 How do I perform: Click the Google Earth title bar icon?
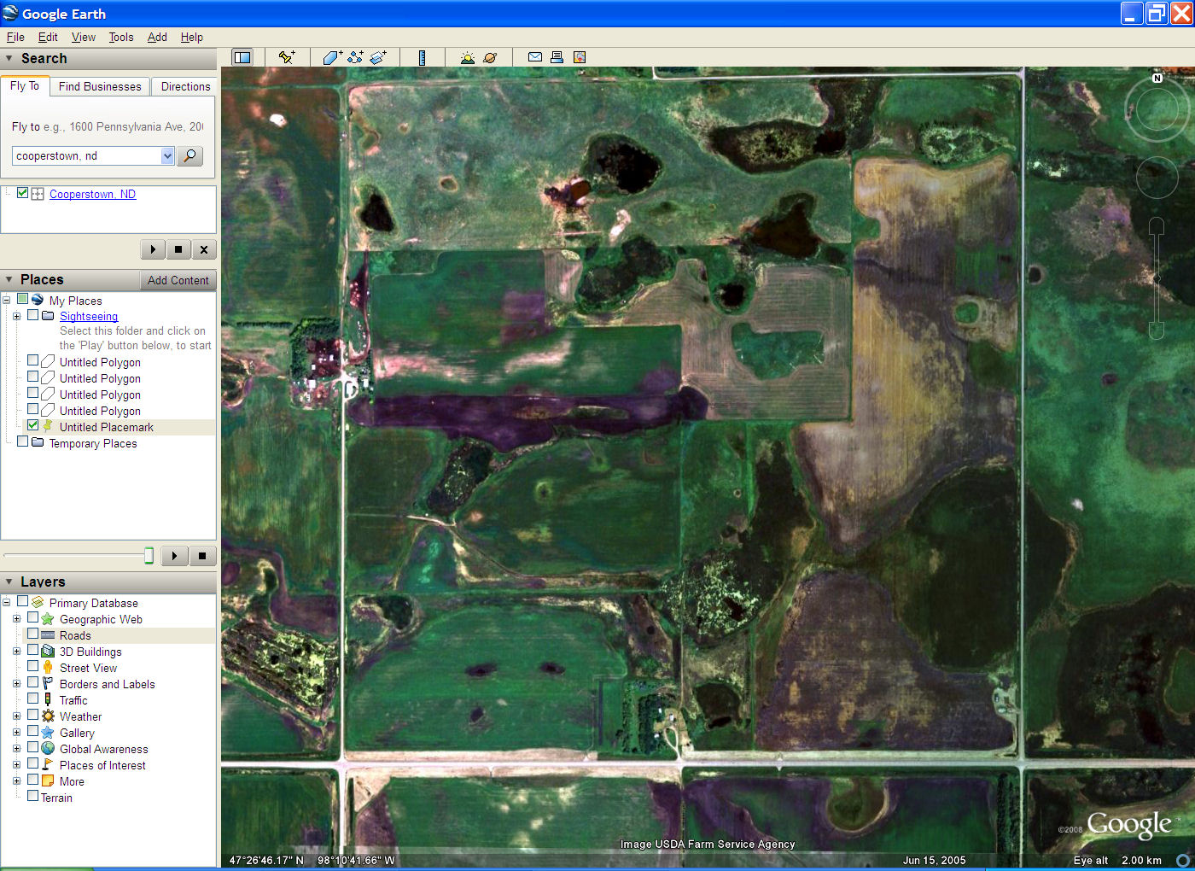click(10, 13)
